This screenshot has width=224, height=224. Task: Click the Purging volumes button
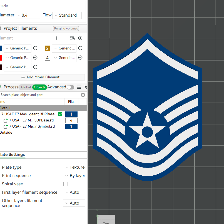pos(66,28)
